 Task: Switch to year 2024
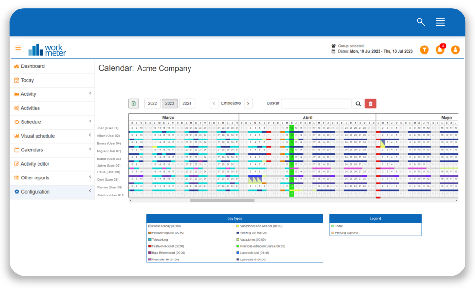pyautogui.click(x=186, y=103)
